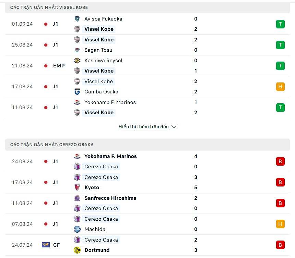The image size is (295, 258).
Task: Click the Kyoto team crest
Action: [77, 188]
